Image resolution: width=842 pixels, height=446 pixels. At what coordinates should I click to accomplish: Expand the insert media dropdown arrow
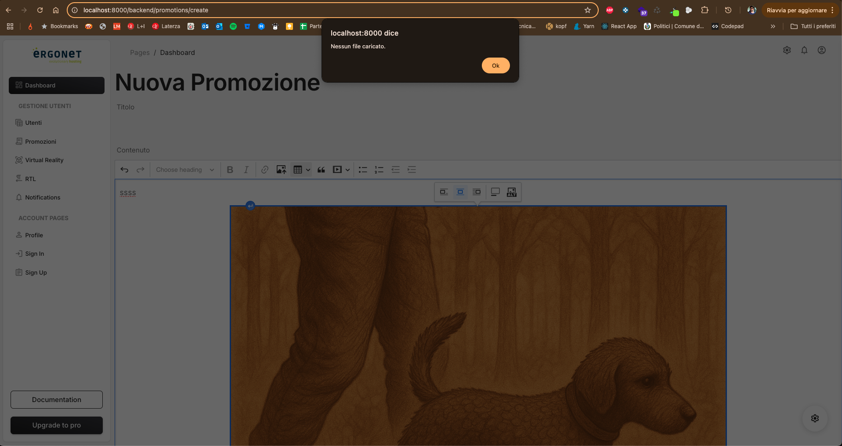click(347, 170)
